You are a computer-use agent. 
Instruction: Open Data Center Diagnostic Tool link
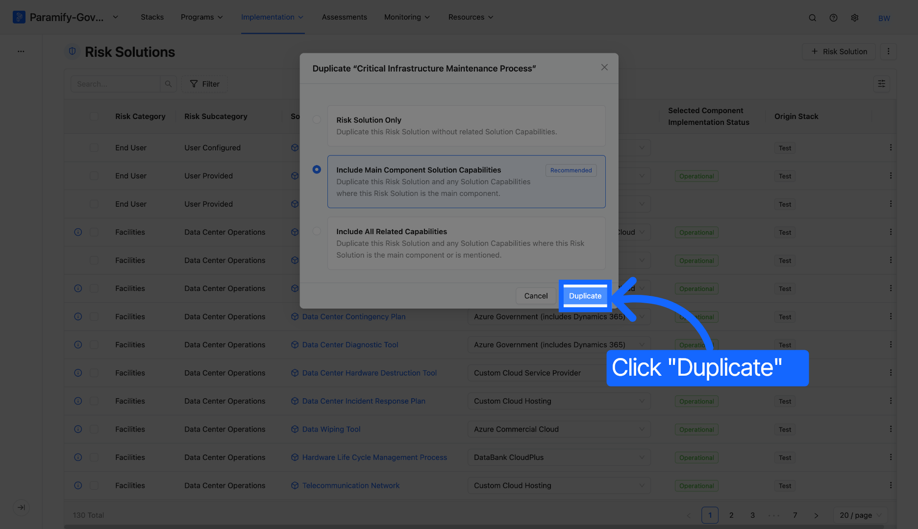pos(350,345)
